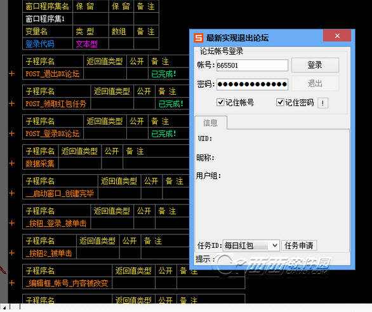Close the 最新实现退出论坛 dialog
The image size is (372, 312).
coord(337,36)
